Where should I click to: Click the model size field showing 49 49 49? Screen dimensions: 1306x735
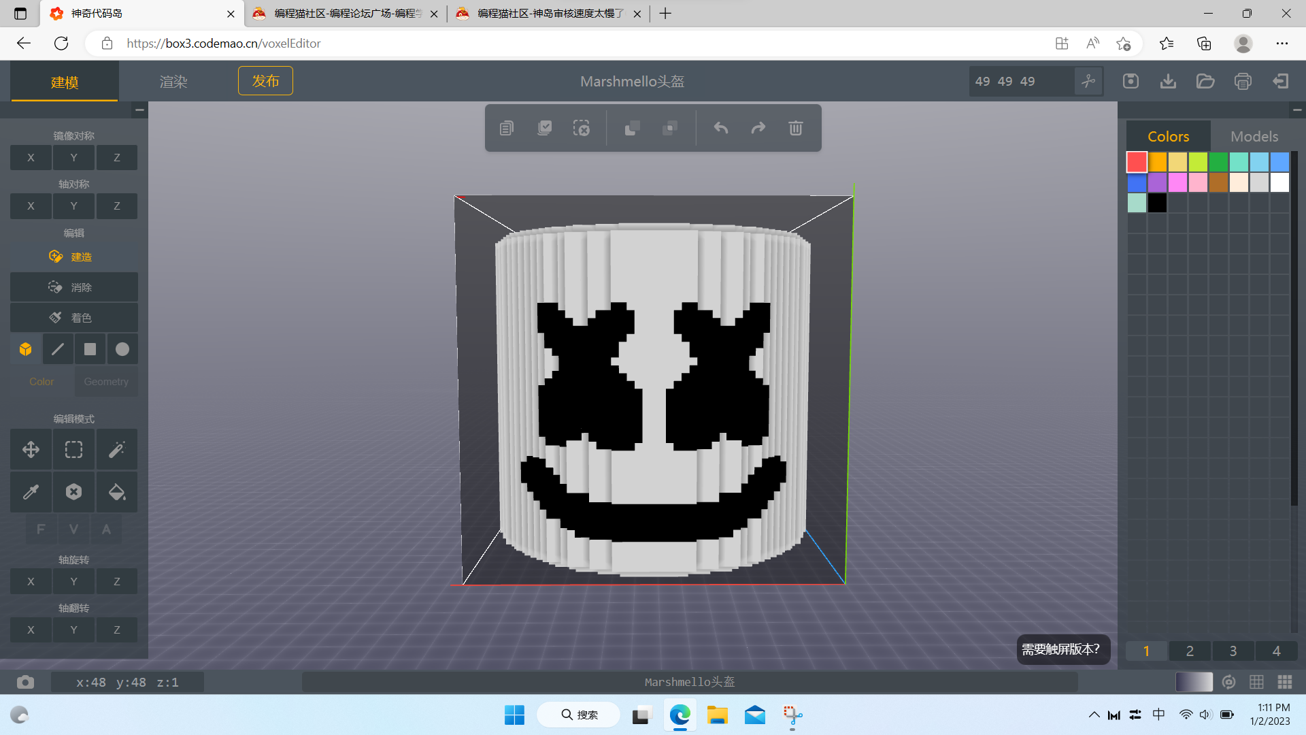[1021, 82]
